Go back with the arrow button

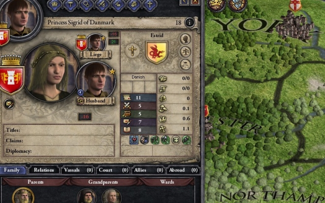coord(184,2)
